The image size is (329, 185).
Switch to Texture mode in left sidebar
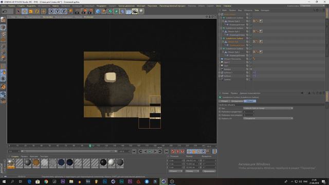pos(3,33)
